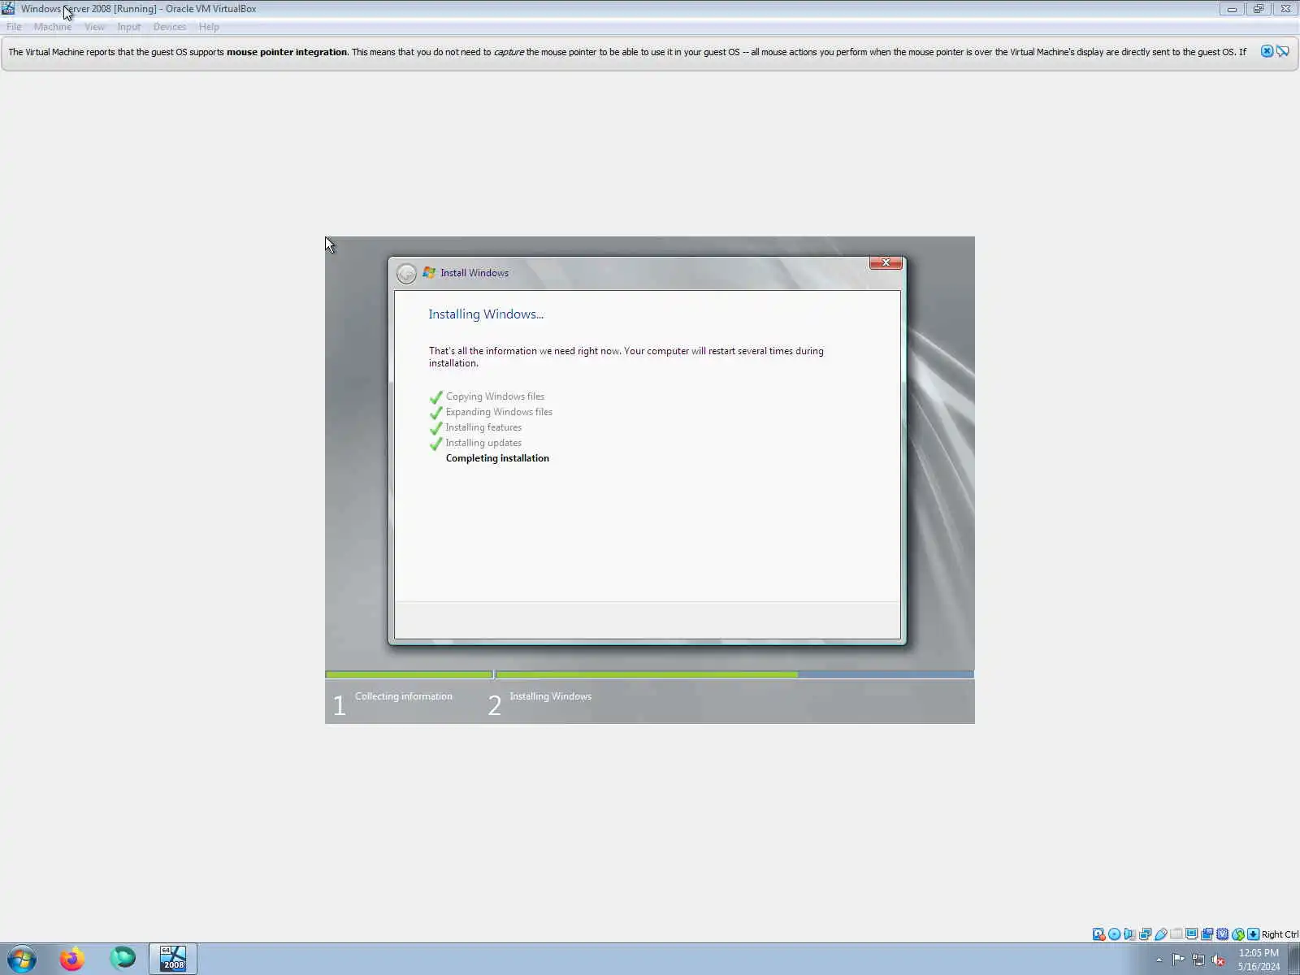The image size is (1300, 975).
Task: Click the shared folders indicator
Action: [1176, 934]
